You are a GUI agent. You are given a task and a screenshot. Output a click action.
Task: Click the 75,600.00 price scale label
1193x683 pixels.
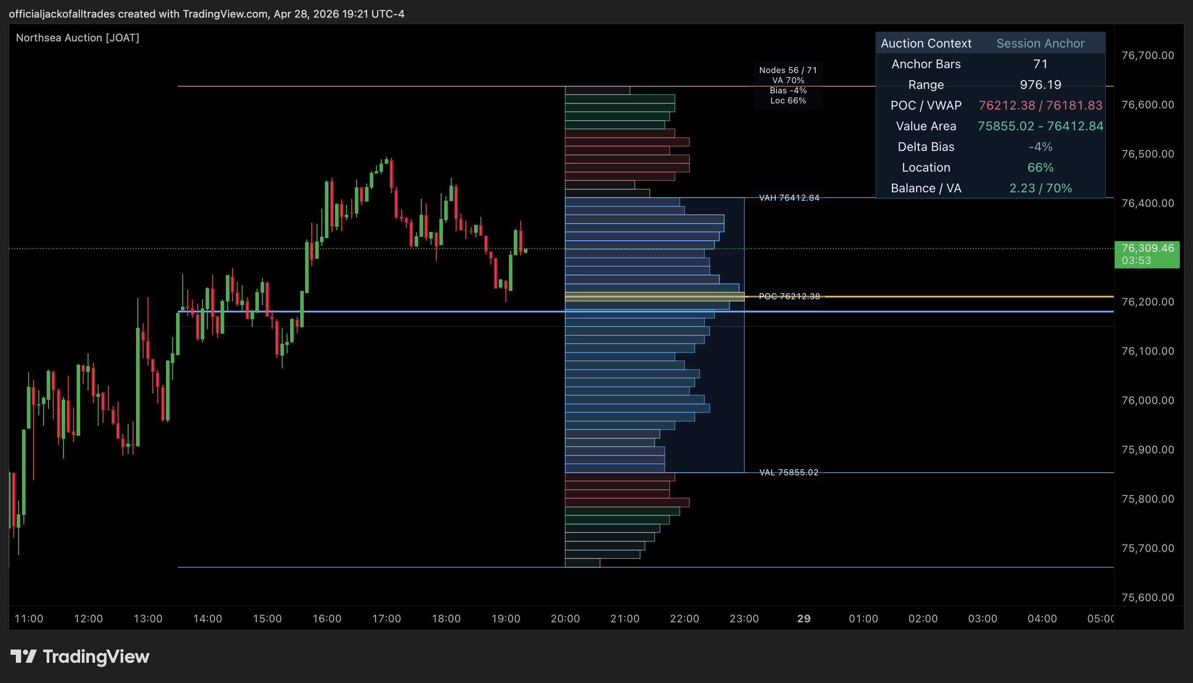point(1148,597)
